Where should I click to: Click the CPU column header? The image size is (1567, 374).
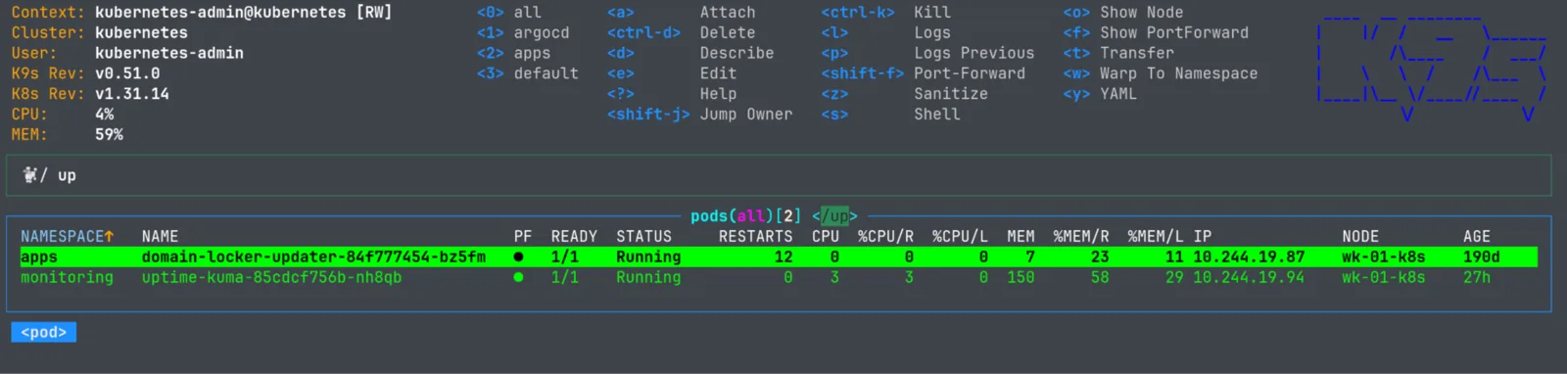pyautogui.click(x=826, y=236)
